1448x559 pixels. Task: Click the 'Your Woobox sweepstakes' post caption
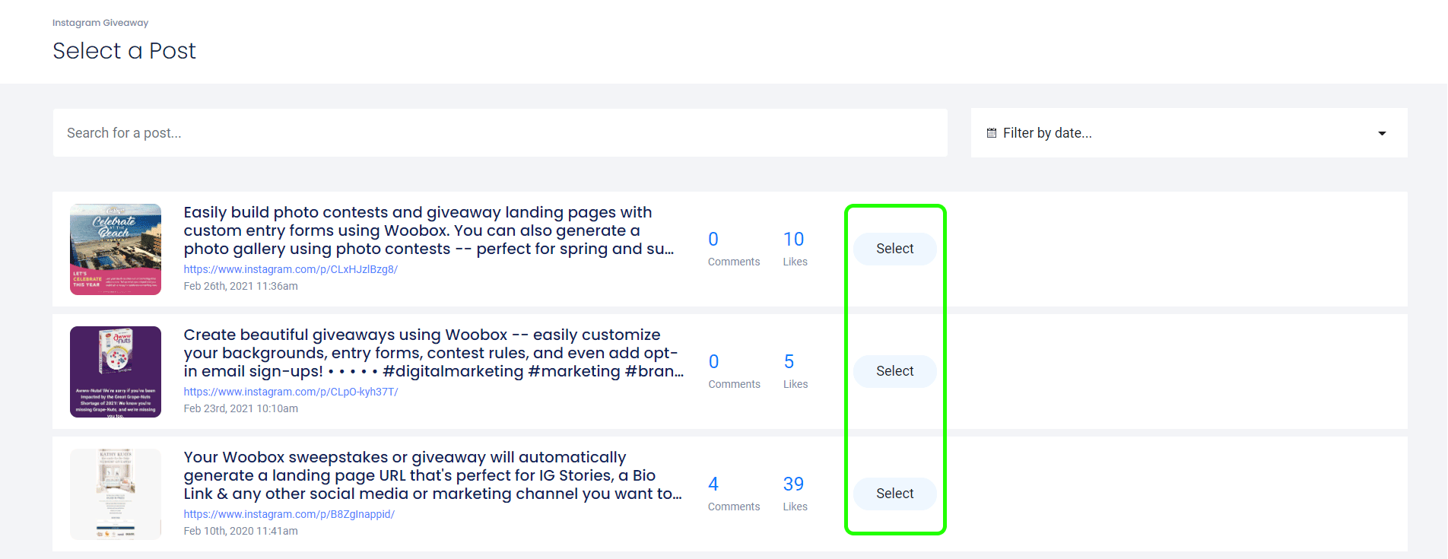pos(432,475)
